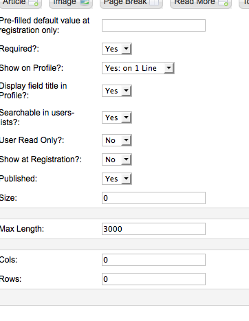The width and height of the screenshot is (249, 321).
Task: Click the Read More button label
Action: (195, 2)
